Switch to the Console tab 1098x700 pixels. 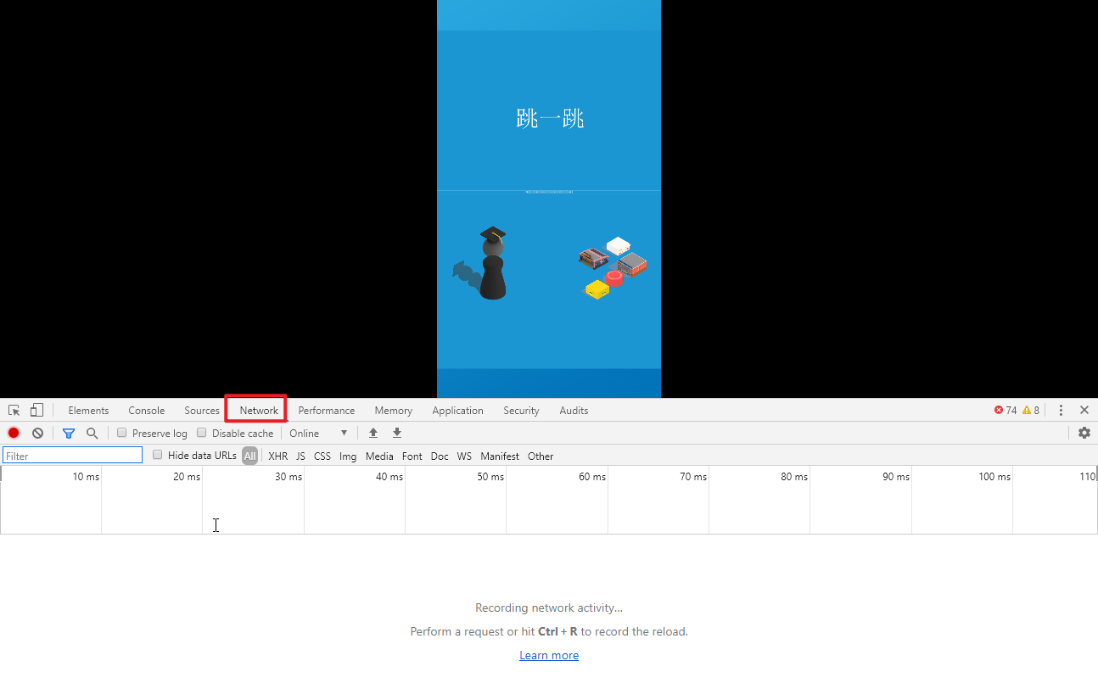pos(147,410)
